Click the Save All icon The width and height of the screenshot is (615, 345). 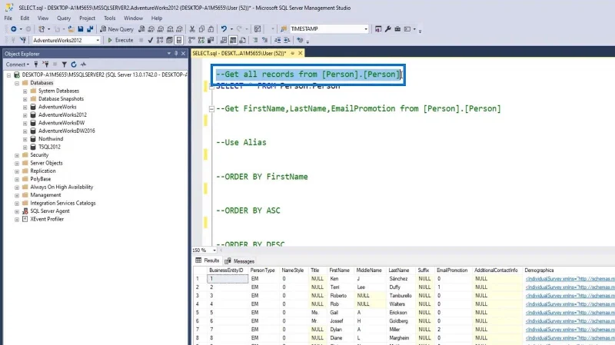[90, 29]
